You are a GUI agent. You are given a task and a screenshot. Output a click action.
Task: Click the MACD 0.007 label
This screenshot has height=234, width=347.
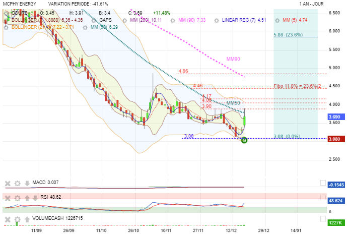(45, 183)
